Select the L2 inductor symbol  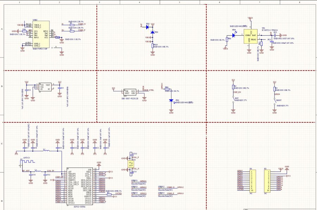tap(46, 151)
